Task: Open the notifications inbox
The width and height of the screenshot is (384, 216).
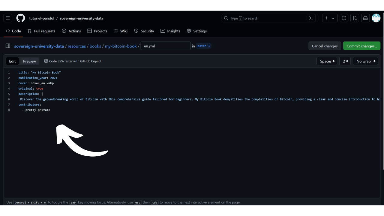Action: pos(365,18)
